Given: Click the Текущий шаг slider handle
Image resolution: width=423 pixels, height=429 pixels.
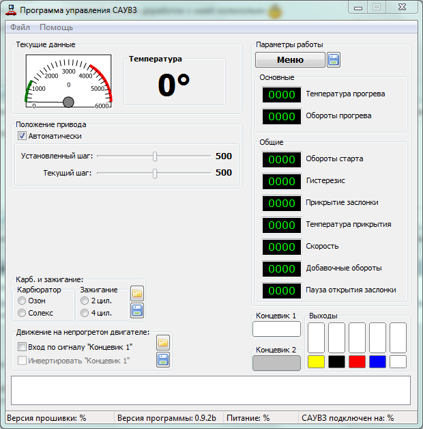Looking at the screenshot, I should click(x=155, y=174).
